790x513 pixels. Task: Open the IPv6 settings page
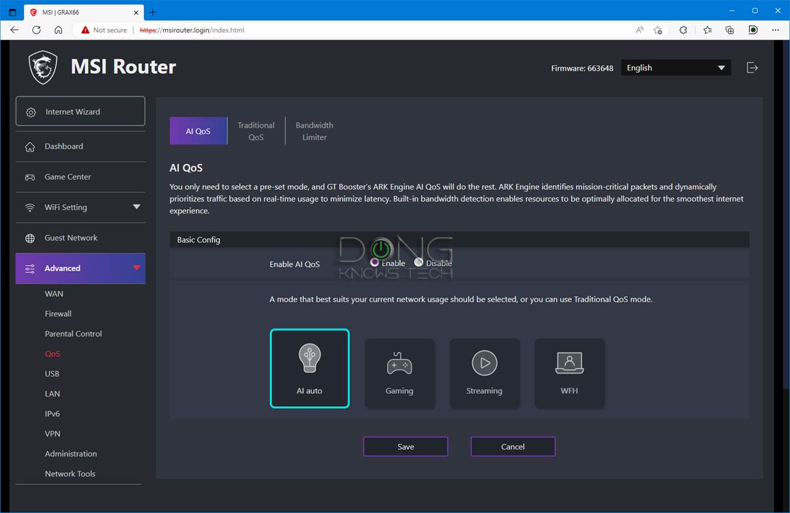point(52,414)
